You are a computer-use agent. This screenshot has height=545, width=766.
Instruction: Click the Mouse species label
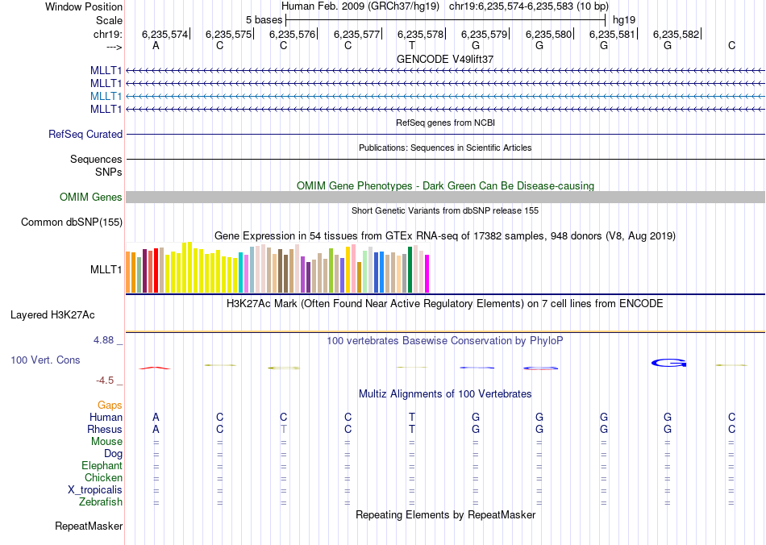click(x=106, y=442)
